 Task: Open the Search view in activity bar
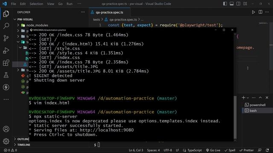[x=6, y=26]
